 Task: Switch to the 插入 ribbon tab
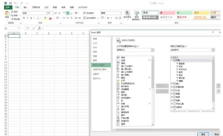click(x=25, y=7)
